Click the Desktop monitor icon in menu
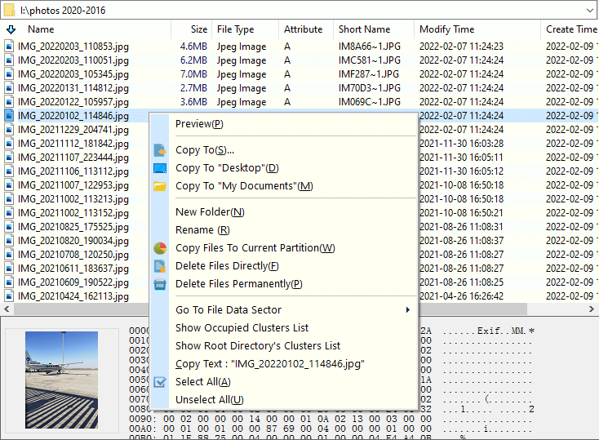This screenshot has height=440, width=599. pos(160,168)
